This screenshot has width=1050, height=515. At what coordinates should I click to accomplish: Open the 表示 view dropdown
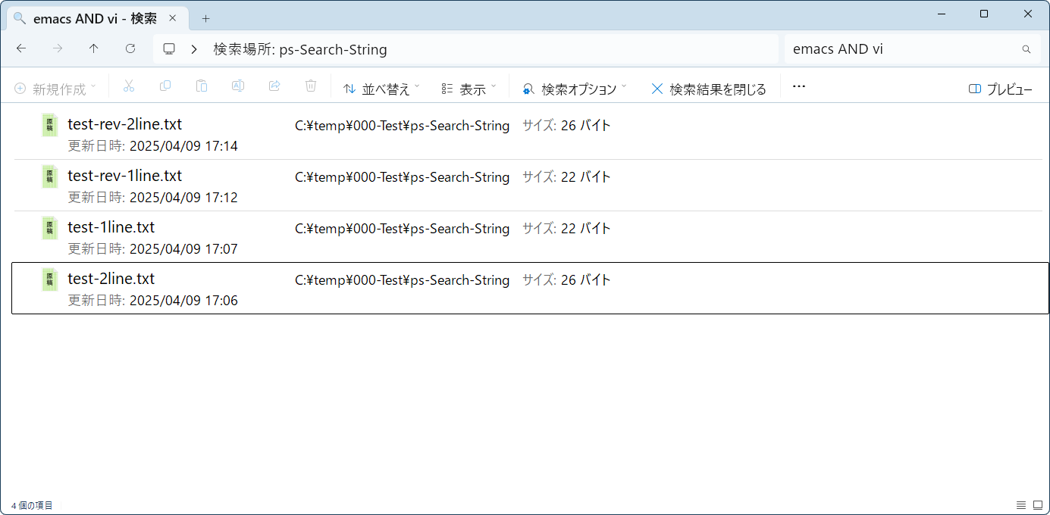pos(469,89)
